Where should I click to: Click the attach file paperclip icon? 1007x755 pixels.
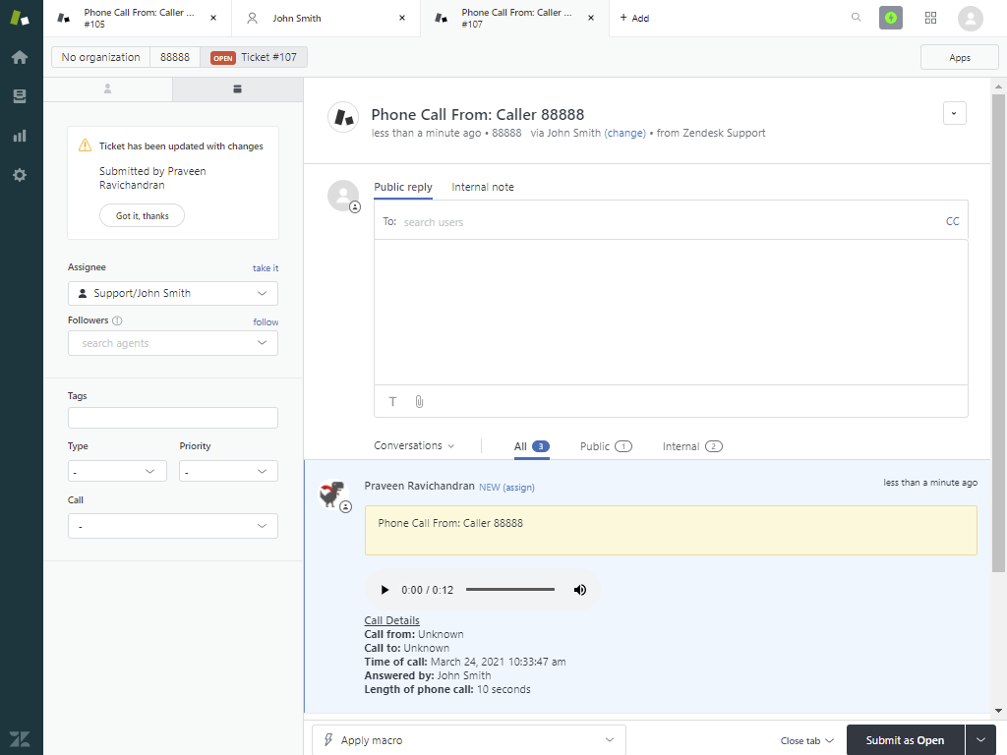(419, 402)
